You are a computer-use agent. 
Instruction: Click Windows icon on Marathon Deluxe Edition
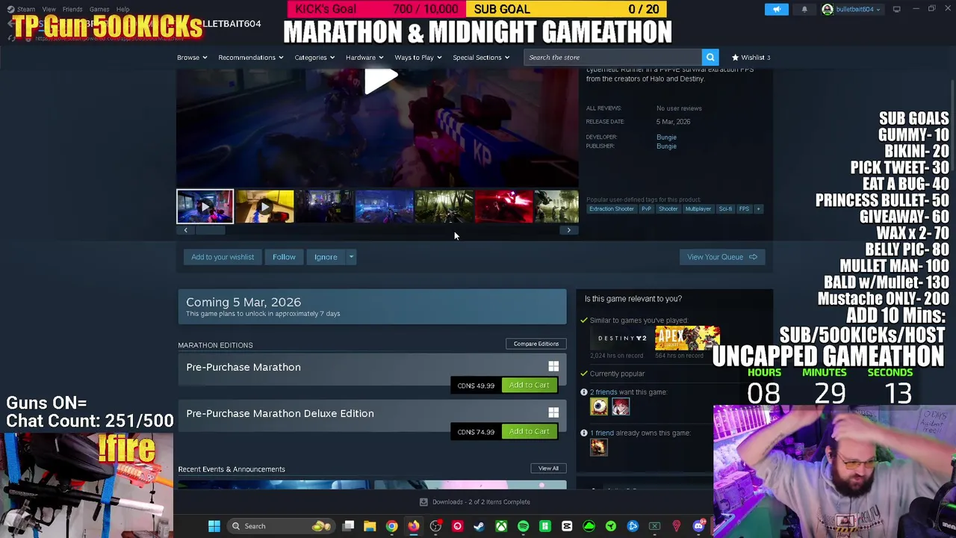(553, 413)
